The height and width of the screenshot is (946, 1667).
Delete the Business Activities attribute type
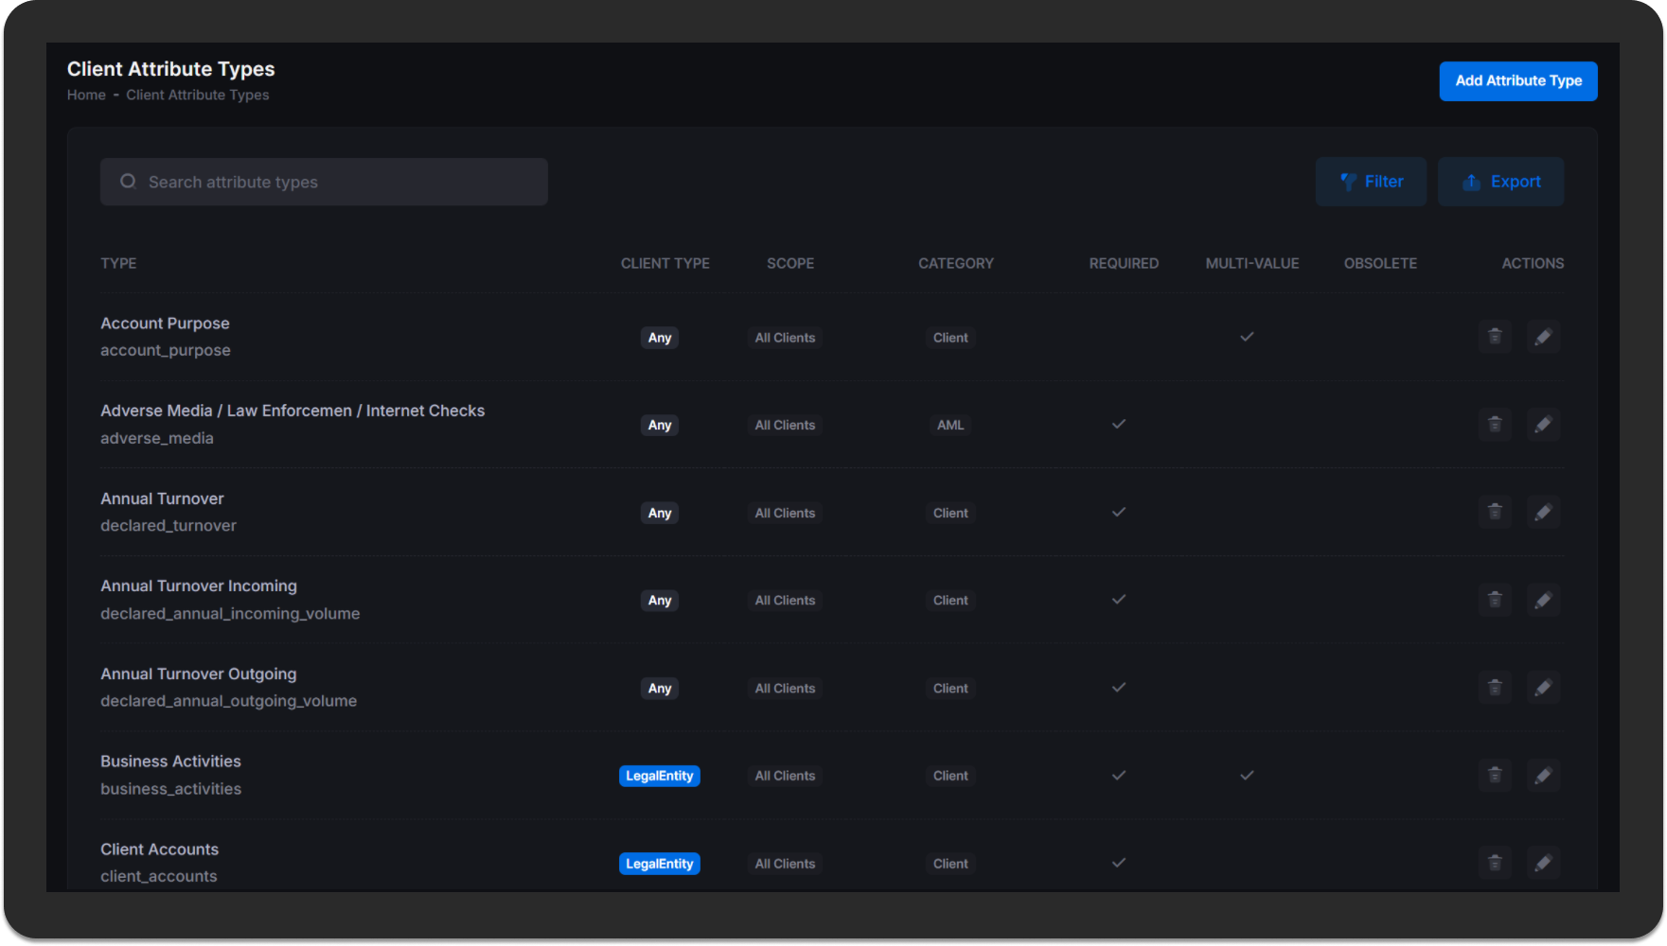tap(1495, 775)
